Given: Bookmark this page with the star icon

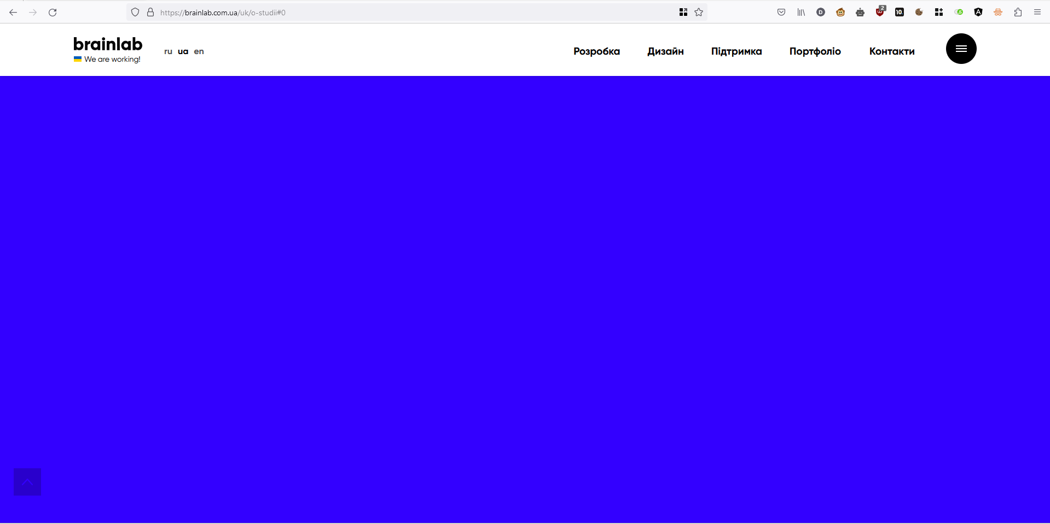Looking at the screenshot, I should click(699, 12).
